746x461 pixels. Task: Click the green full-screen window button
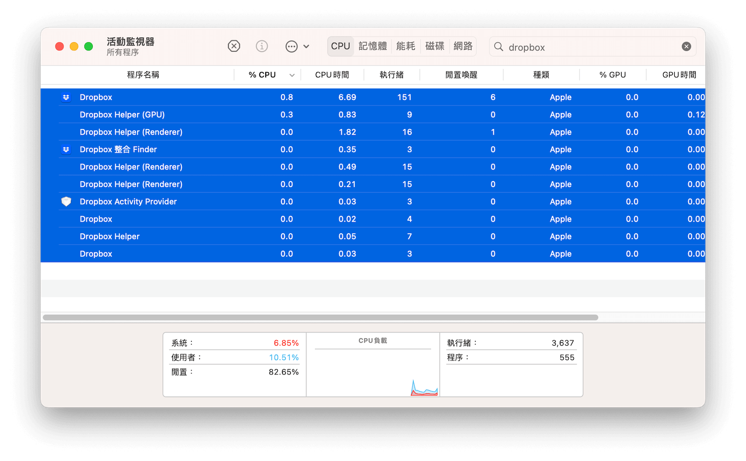point(89,46)
